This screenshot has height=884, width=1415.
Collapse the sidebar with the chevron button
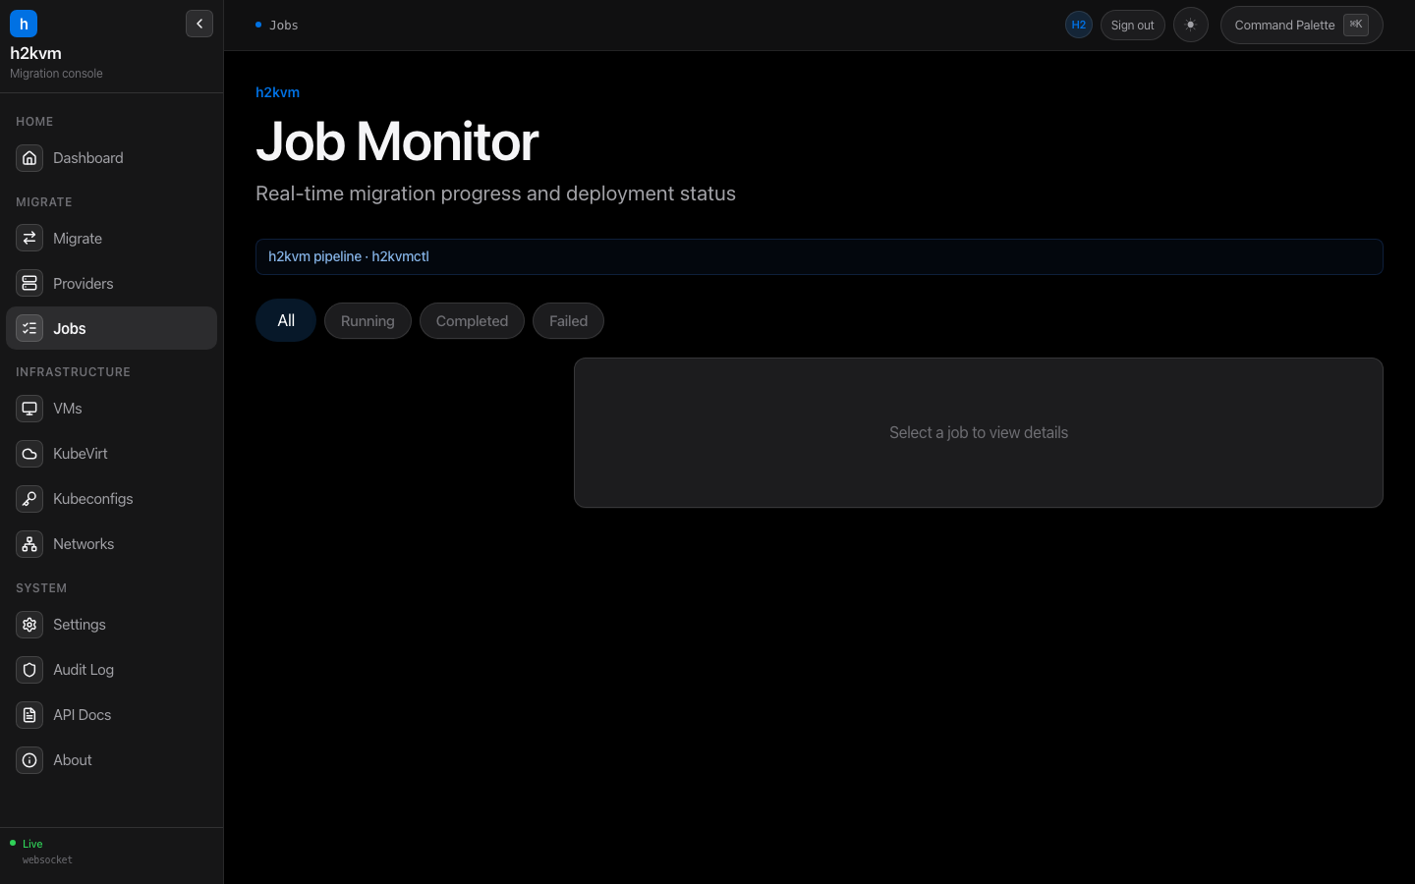click(x=199, y=24)
